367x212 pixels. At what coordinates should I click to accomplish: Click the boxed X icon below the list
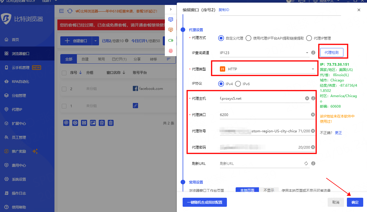84,123
